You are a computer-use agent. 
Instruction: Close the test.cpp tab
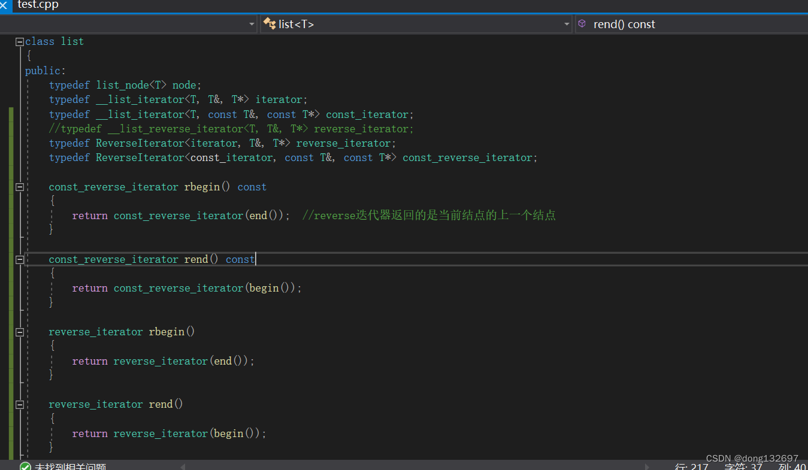(4, 5)
